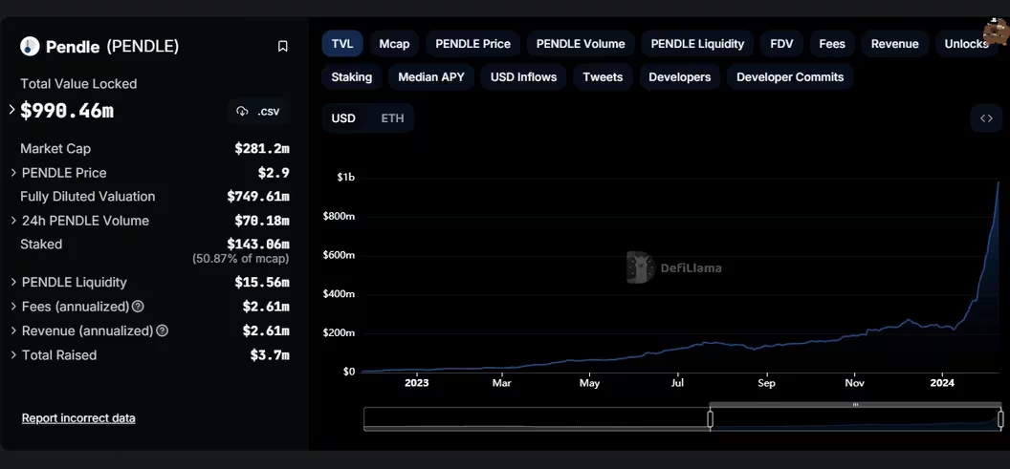Screen dimensions: 1010x469
Task: Expand the Total Value Locked breakdown
Action: click(12, 110)
